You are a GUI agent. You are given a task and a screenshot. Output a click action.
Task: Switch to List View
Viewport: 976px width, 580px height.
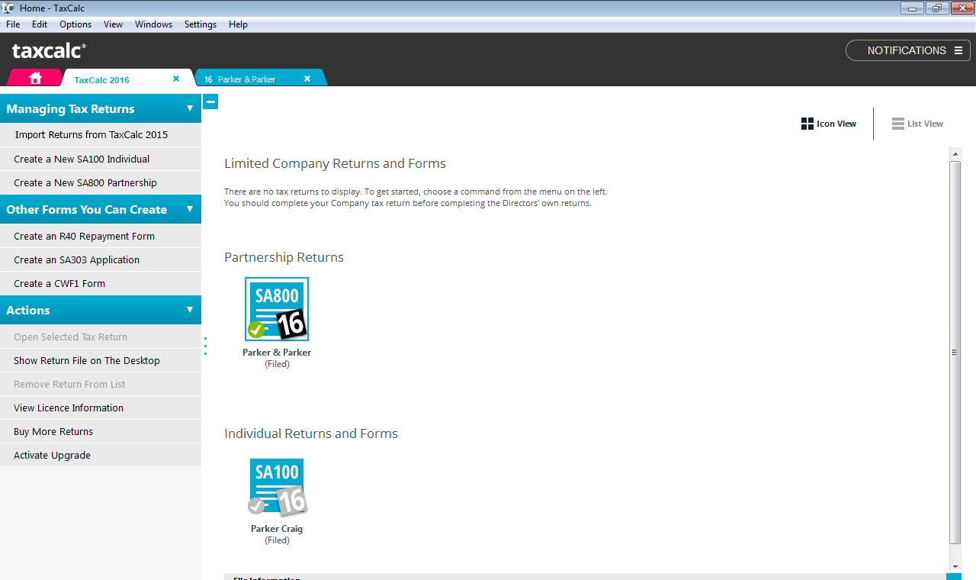pos(918,124)
